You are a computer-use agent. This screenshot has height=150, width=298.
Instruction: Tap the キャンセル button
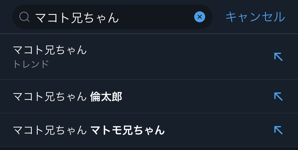(255, 17)
